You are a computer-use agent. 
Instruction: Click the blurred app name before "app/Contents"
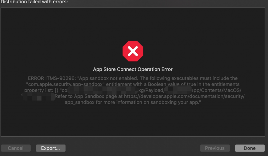click(x=179, y=90)
